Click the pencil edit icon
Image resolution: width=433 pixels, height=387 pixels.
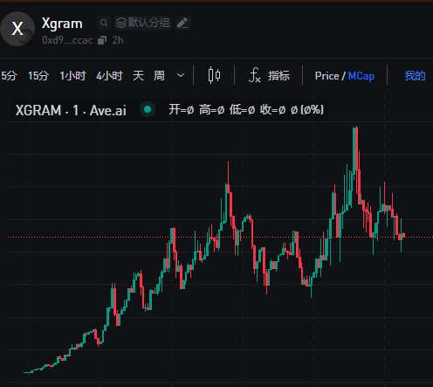click(182, 23)
